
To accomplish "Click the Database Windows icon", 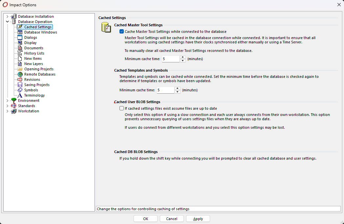I will click(x=20, y=32).
